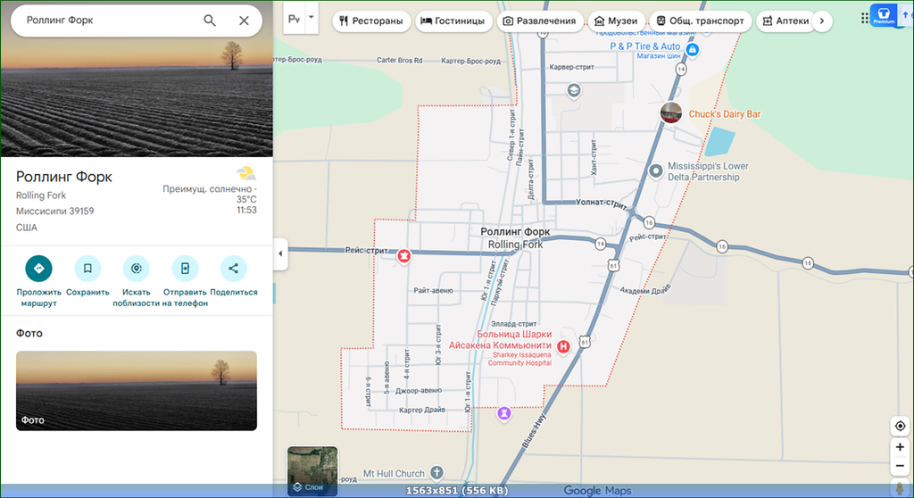This screenshot has width=914, height=498.
Task: Click the Mt Hull Church cross marker
Action: [x=436, y=472]
